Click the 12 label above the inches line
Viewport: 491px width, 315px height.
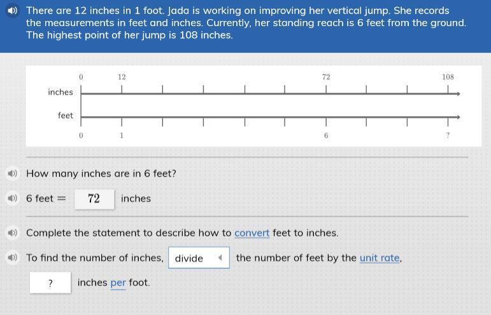pos(122,77)
